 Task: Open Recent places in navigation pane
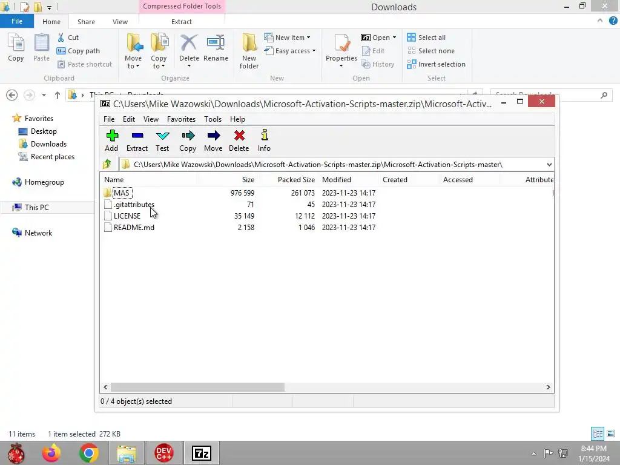(47, 157)
